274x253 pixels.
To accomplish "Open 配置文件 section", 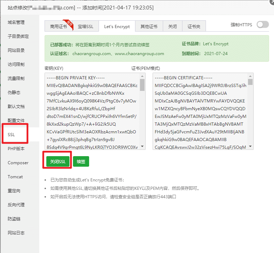I will 16,120.
